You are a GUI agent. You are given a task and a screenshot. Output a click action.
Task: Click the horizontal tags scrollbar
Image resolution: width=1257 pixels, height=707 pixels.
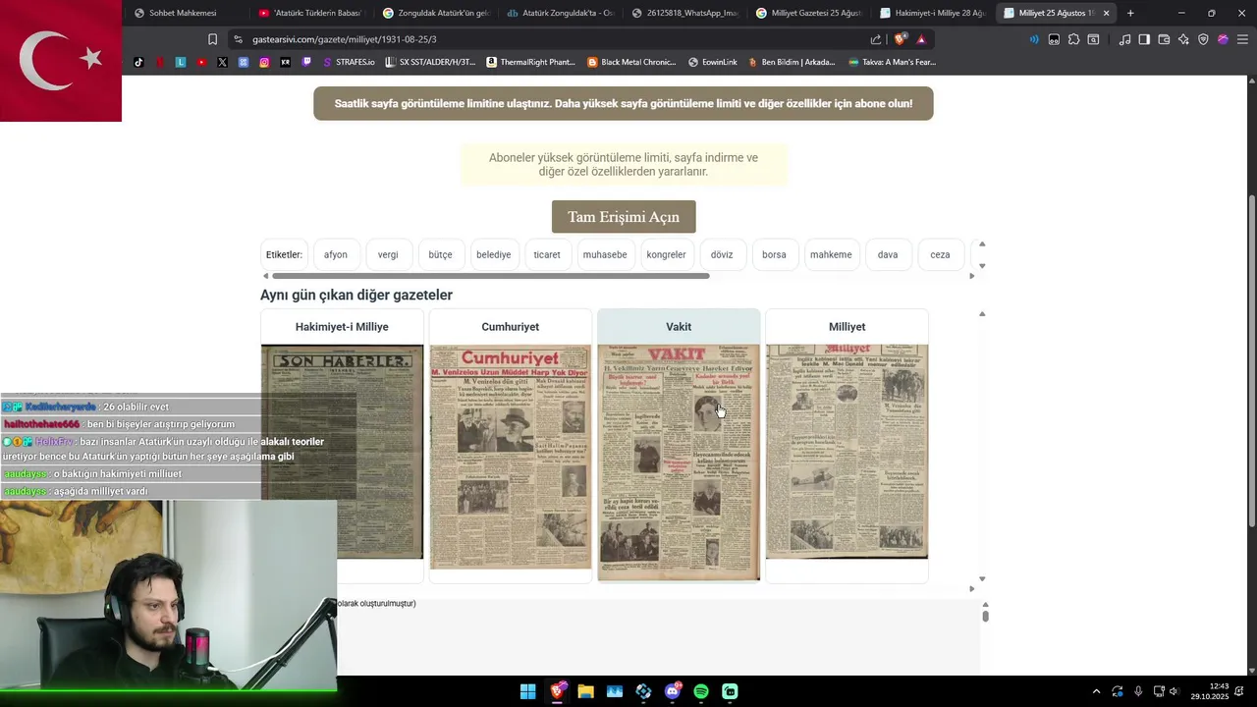click(x=490, y=276)
